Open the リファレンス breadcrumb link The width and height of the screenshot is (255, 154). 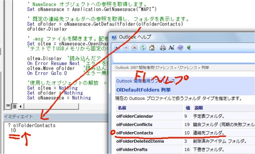[x=187, y=67]
